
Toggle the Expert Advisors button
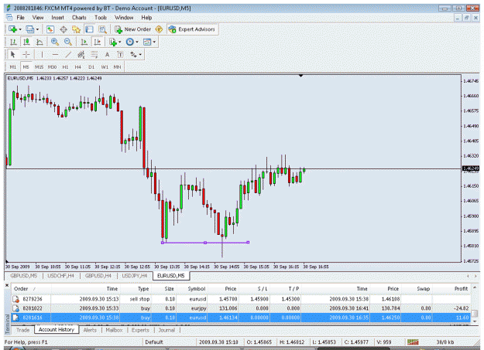click(x=192, y=29)
